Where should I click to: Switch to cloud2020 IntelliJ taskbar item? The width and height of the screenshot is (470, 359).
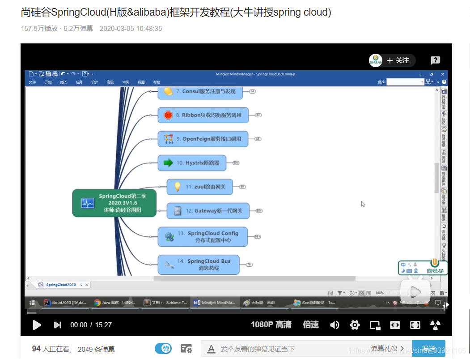pos(66,303)
